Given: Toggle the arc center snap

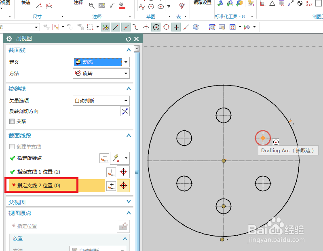Looking at the screenshot, I should coord(156,27).
